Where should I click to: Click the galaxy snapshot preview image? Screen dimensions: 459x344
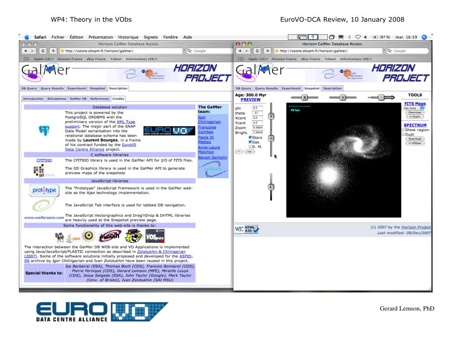343,160
